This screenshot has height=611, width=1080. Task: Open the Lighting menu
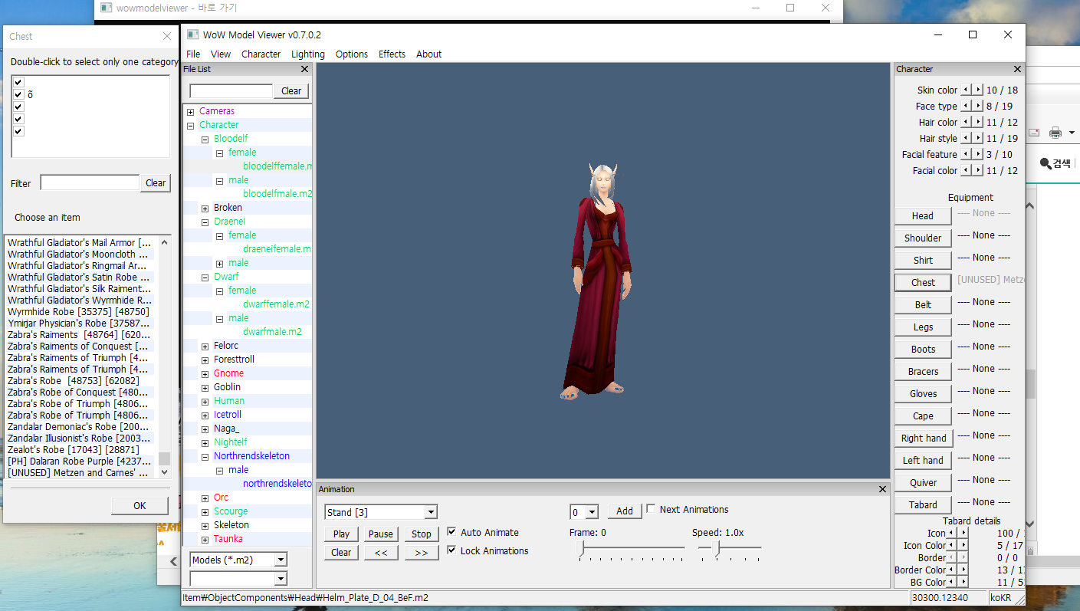308,54
